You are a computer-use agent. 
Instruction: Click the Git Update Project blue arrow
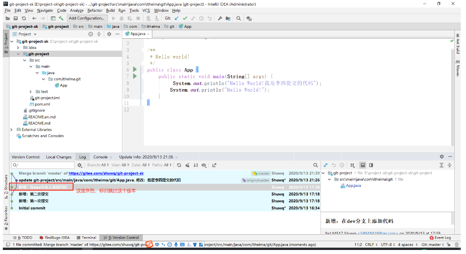click(176, 19)
